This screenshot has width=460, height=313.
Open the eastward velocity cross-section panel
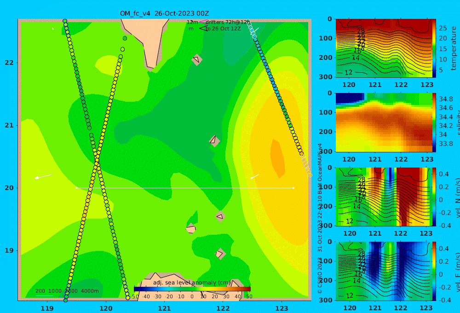[x=384, y=271]
